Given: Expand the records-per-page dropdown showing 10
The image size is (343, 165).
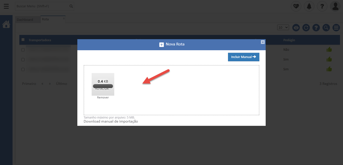Looking at the screenshot, I should pyautogui.click(x=283, y=28).
